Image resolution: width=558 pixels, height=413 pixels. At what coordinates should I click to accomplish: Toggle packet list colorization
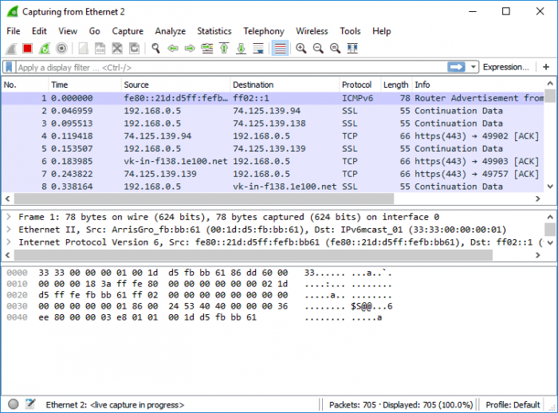click(x=280, y=48)
